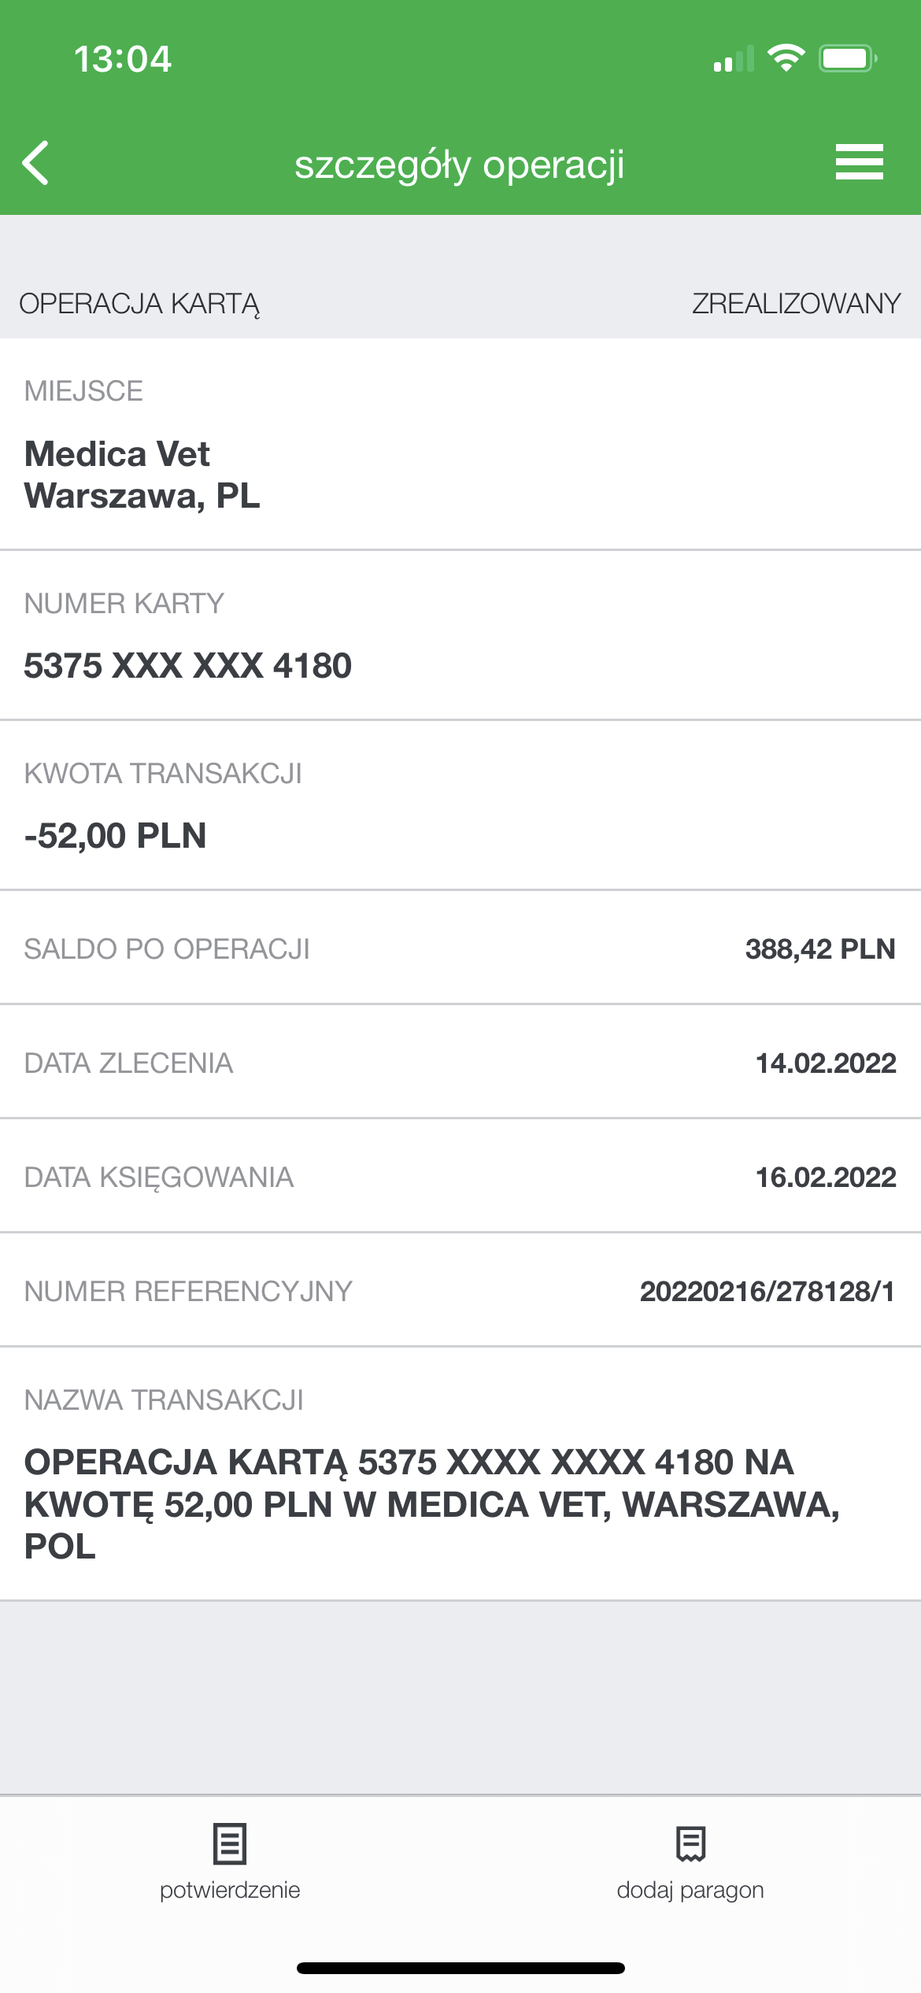Select the NAZWA TRANSAKCJI description text
Screen dimensions: 921x1993
[x=432, y=1504]
